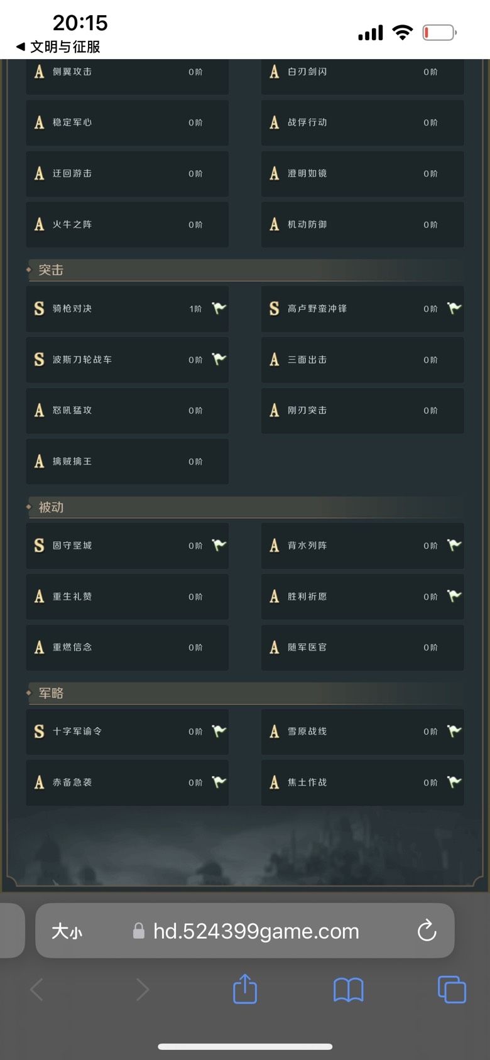The image size is (490, 1060).
Task: Tap the flag icon next to 高卢野蛮冲锋
Action: coord(454,308)
